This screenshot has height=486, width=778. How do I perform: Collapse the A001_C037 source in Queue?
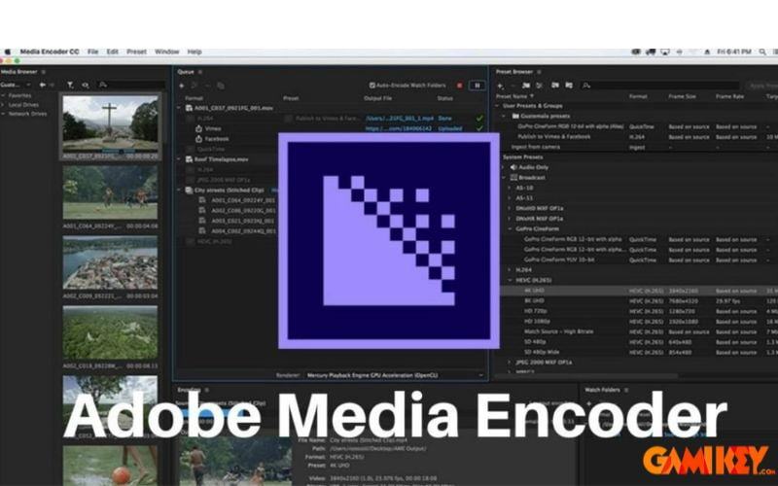[x=179, y=108]
